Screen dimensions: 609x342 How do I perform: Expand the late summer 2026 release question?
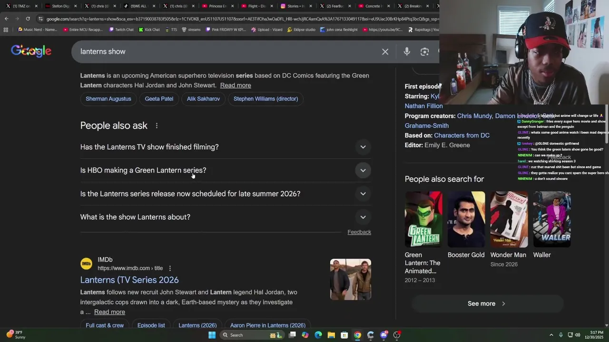pos(226,194)
